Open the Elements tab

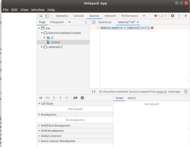pos(62,16)
